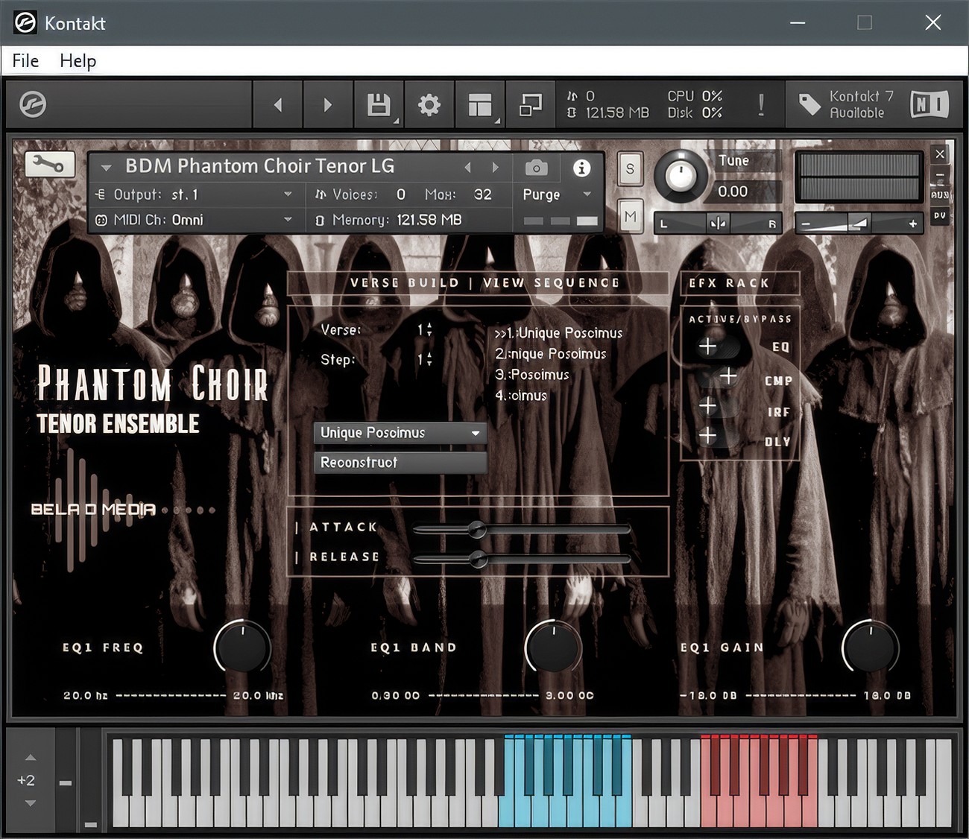
Task: Click the NI logo button
Action: (929, 104)
